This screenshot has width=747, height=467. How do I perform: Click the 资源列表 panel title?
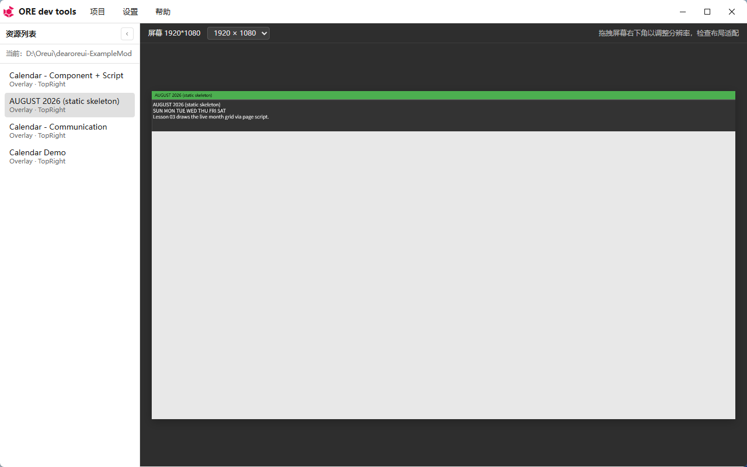click(x=21, y=34)
